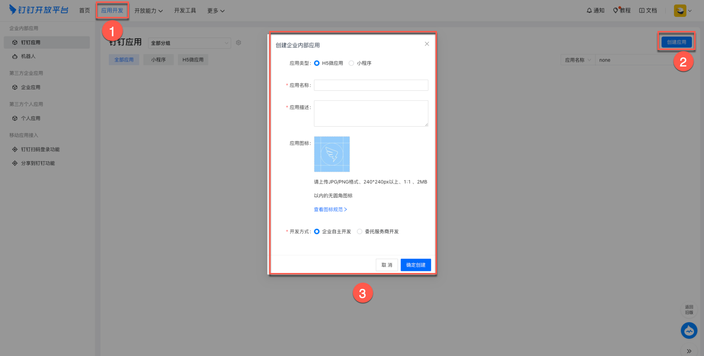The height and width of the screenshot is (356, 704).
Task: Select 钉钉应用 in the sidebar
Action: (47, 42)
